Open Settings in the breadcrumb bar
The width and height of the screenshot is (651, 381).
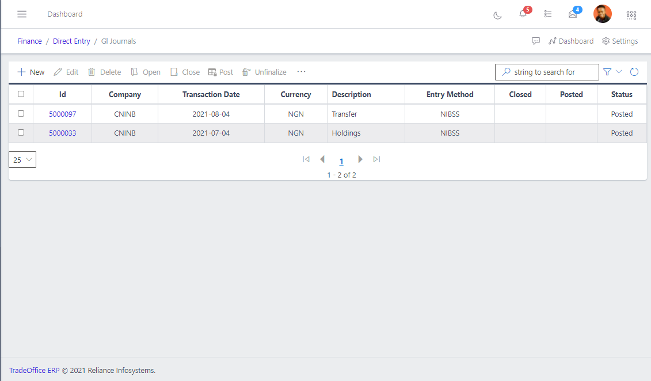[620, 41]
